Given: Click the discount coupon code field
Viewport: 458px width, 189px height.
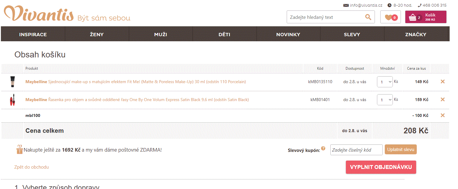Looking at the screenshot, I should [x=356, y=150].
